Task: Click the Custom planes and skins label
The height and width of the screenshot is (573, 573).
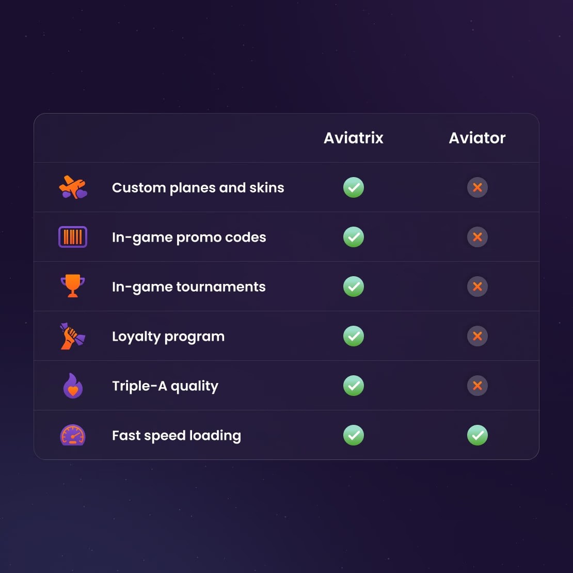Action: [x=198, y=187]
